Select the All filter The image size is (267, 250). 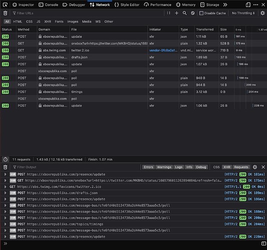7,22
